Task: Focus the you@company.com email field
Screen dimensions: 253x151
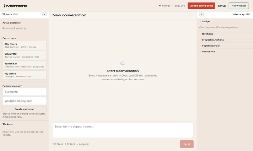Action: click(x=24, y=101)
